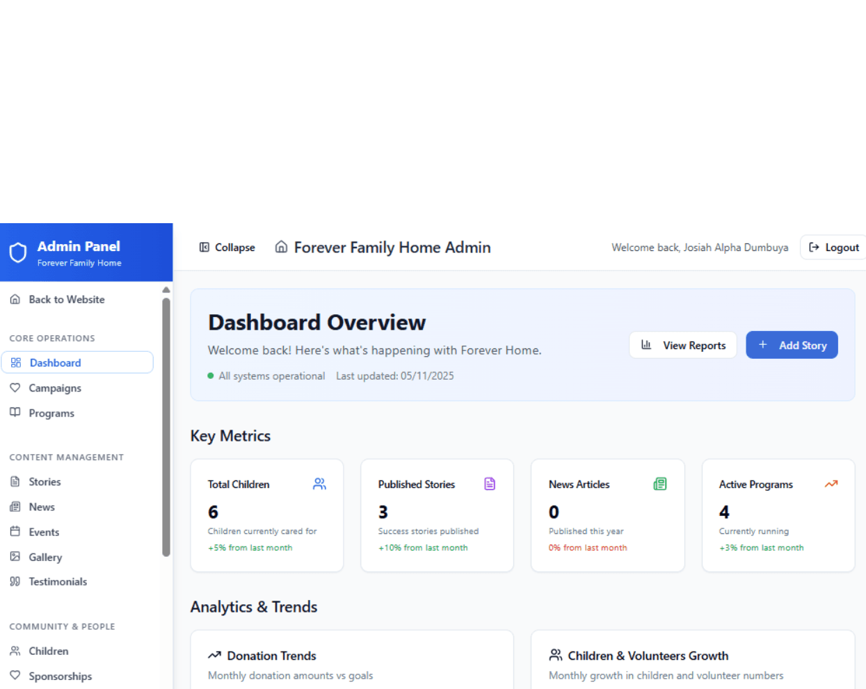Viewport: 866px width, 689px height.
Task: Click the calendar icon next to Events
Action: (15, 531)
